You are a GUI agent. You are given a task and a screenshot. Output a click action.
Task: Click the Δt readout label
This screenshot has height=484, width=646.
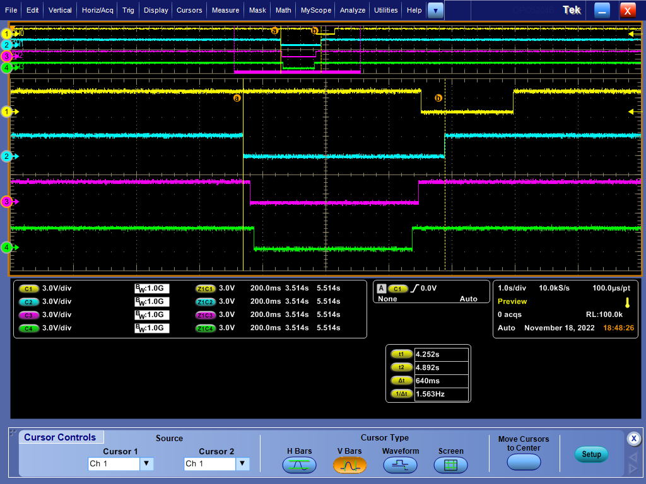[401, 380]
